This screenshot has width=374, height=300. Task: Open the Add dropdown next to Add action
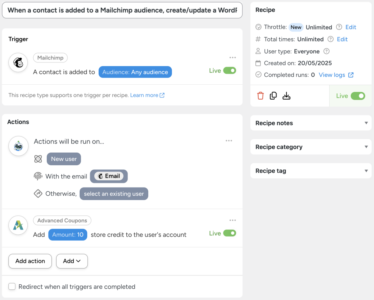[72, 261]
